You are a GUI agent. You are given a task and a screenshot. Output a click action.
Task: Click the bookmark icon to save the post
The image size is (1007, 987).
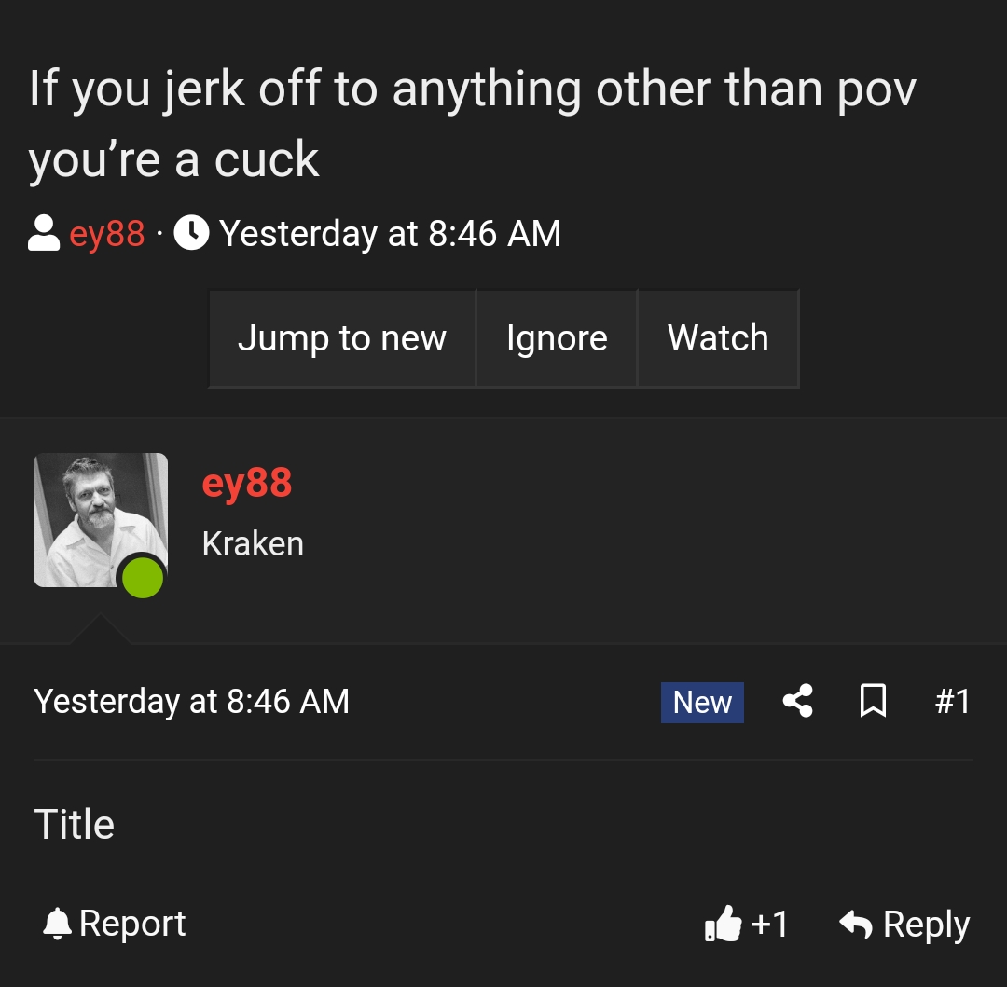coord(874,703)
